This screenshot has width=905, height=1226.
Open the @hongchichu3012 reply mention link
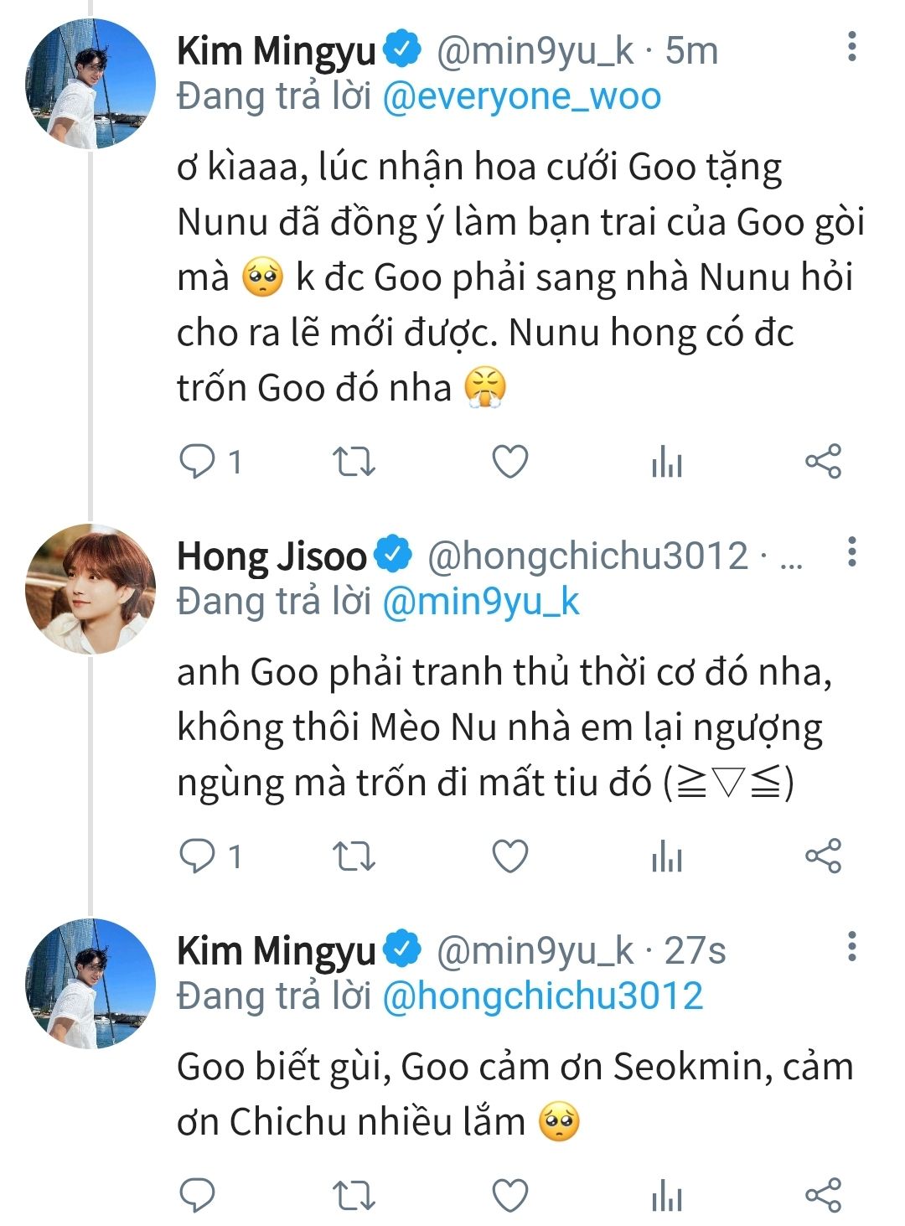coord(542,996)
